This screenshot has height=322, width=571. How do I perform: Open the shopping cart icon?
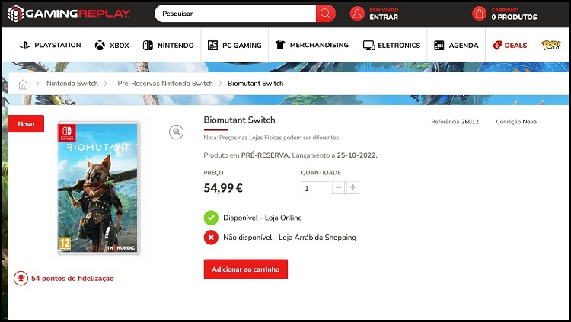tap(479, 14)
